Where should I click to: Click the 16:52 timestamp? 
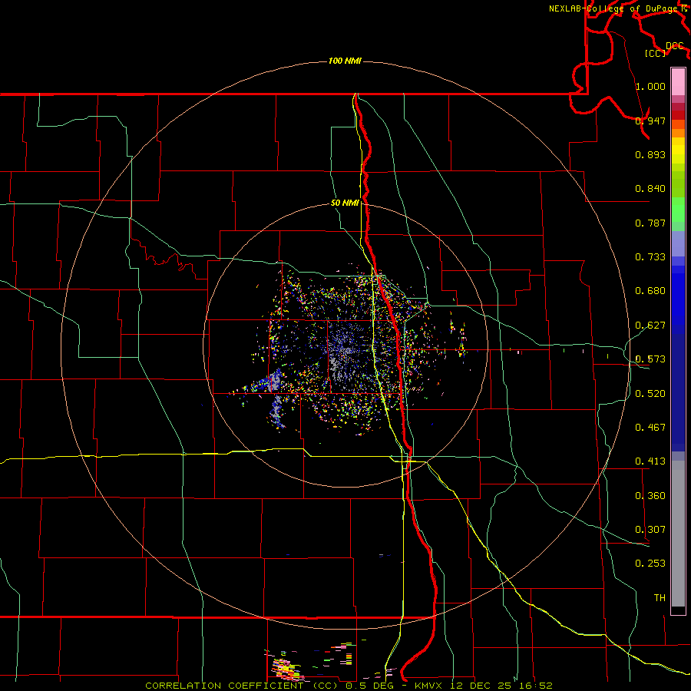(x=536, y=686)
